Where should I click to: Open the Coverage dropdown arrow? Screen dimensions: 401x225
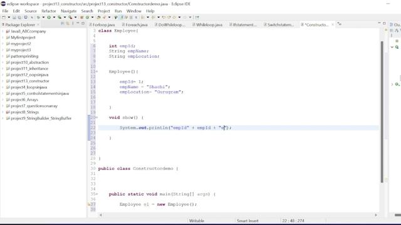[65, 17]
